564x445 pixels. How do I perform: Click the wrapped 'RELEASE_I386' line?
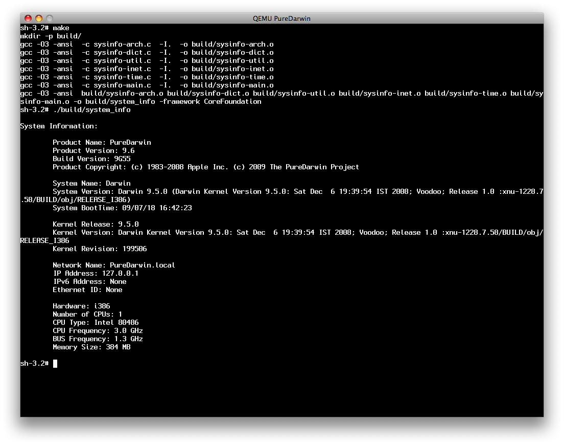tap(44, 241)
